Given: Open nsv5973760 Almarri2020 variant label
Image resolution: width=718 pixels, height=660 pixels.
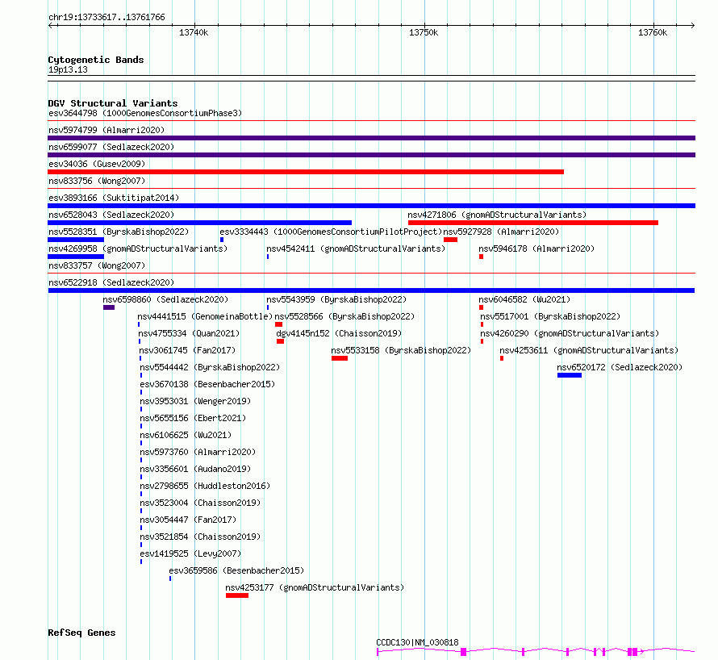Looking at the screenshot, I should point(198,452).
